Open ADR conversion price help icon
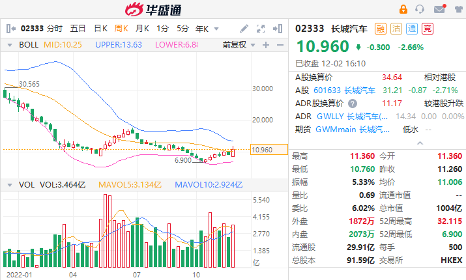The height and width of the screenshot is (280, 466). 353,104
